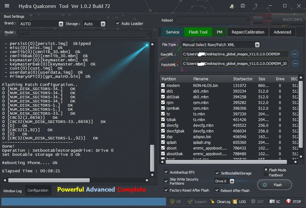This screenshot has height=208, width=306.
Task: Uncheck the aboot partition checkbox
Action: [x=163, y=148]
